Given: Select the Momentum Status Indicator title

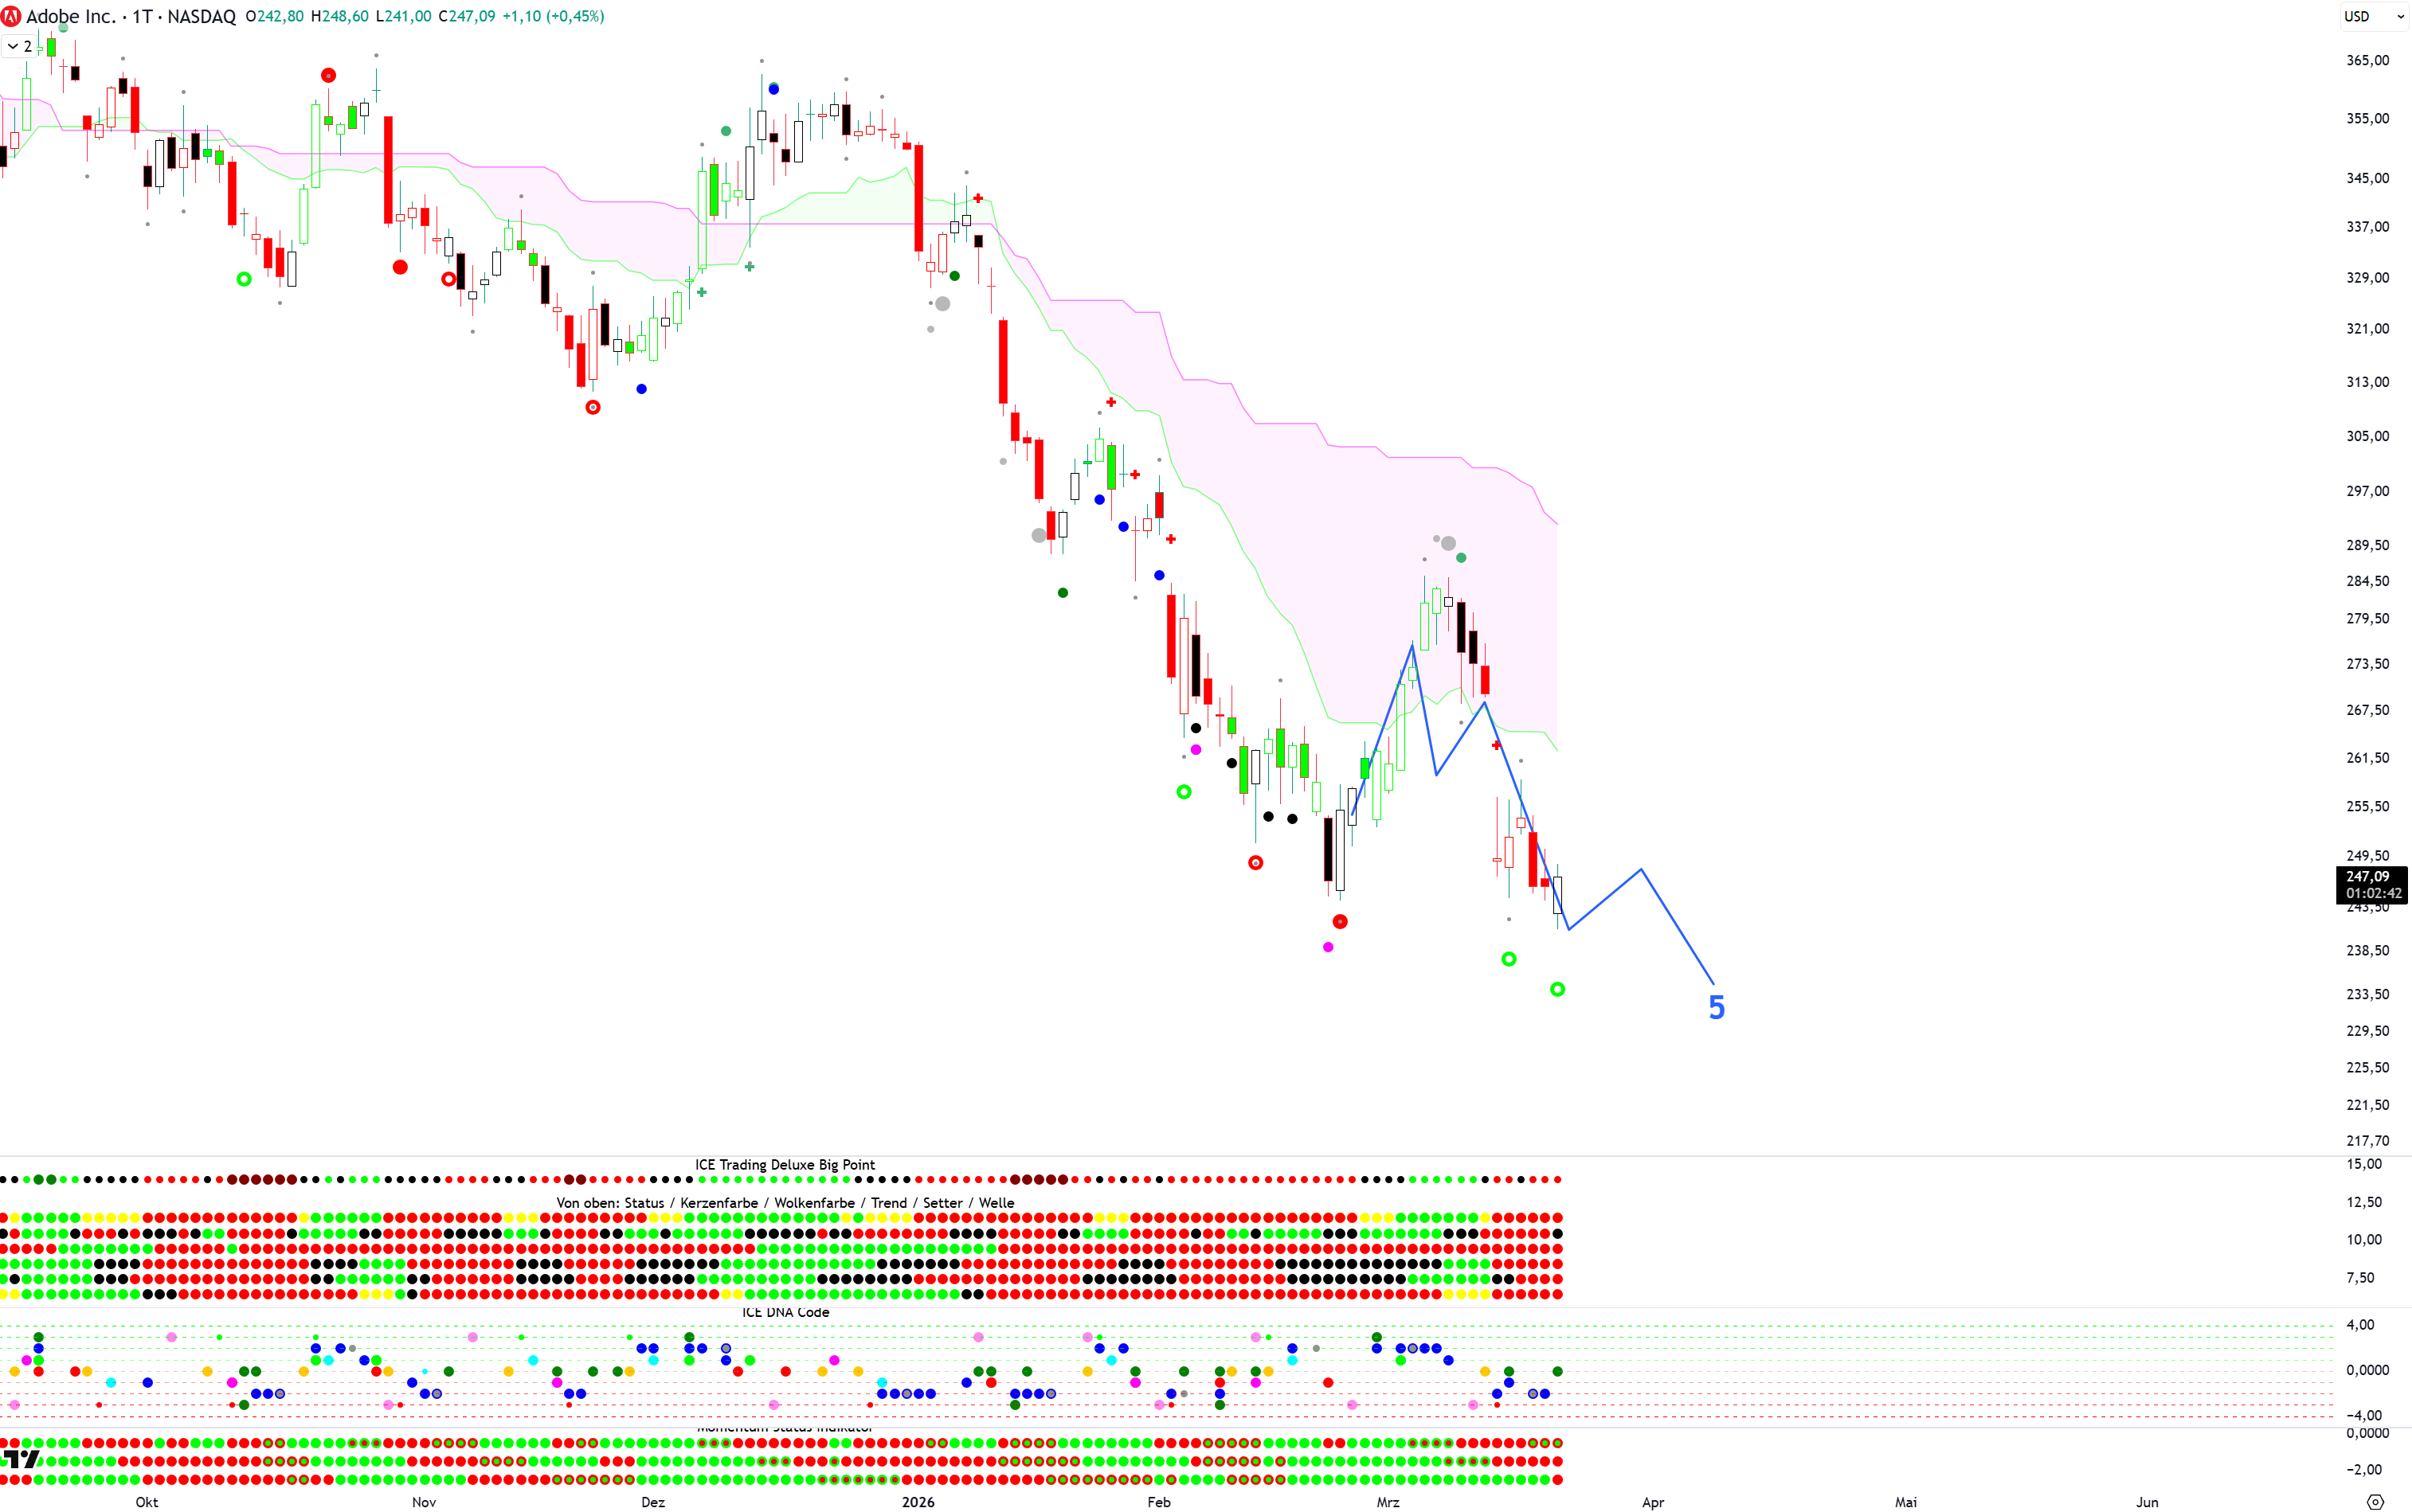Looking at the screenshot, I should (x=785, y=1429).
